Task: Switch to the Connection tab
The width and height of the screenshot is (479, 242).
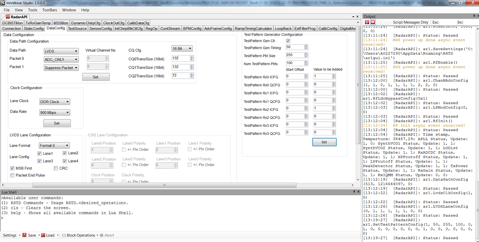Action: pos(12,28)
